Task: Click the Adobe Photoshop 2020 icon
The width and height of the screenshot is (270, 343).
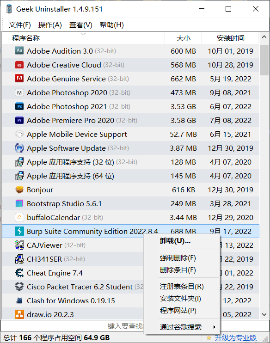Action: pyautogui.click(x=19, y=92)
